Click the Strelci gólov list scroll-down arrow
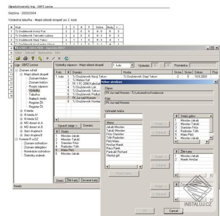The image size is (220, 216). click(211, 137)
